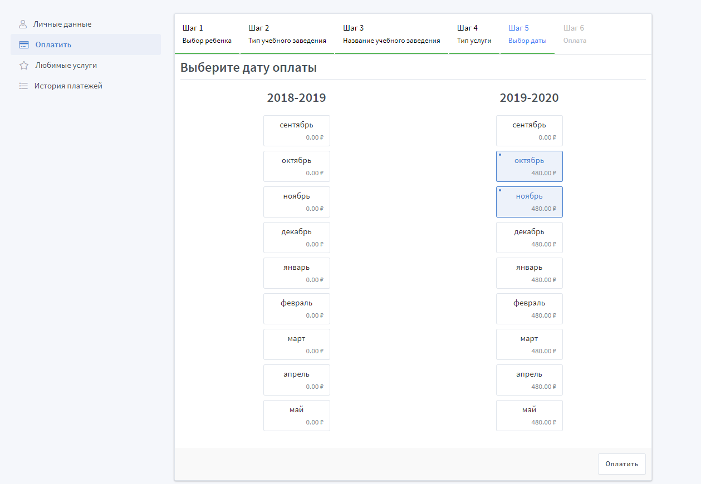Pick сентябрь in the 2018-2019 column

[296, 131]
